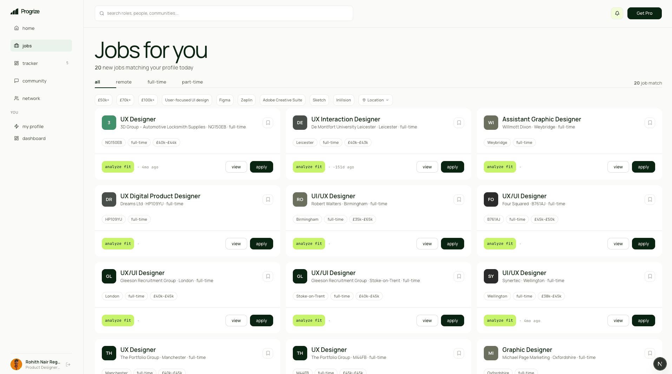The height and width of the screenshot is (374, 672).
Task: View the Assistant Graphic Designer job
Action: (618, 167)
